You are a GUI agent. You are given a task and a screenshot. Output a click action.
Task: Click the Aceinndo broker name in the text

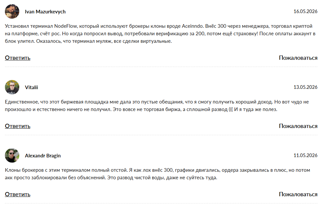click(x=193, y=26)
